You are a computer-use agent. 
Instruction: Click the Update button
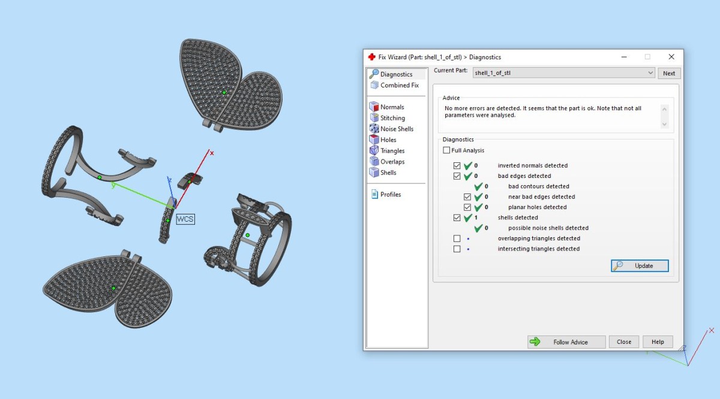tap(640, 265)
